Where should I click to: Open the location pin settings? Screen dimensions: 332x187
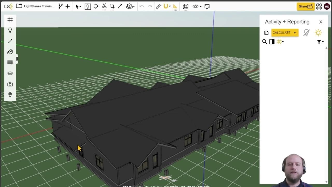(x=10, y=95)
